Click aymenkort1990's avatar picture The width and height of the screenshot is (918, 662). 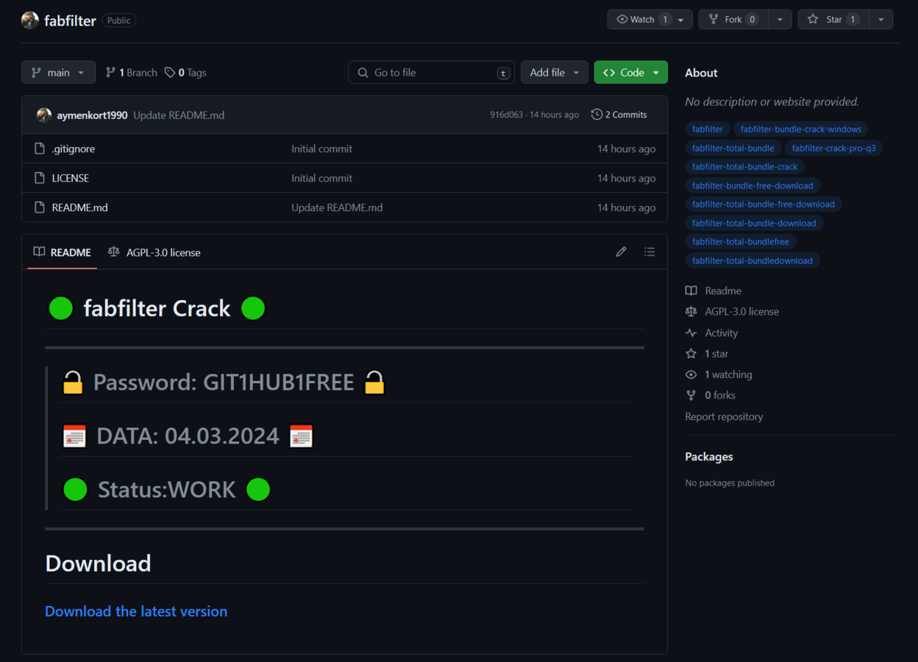[x=43, y=114]
